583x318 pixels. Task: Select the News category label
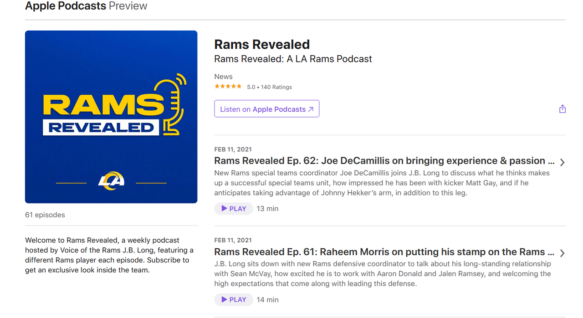click(224, 77)
